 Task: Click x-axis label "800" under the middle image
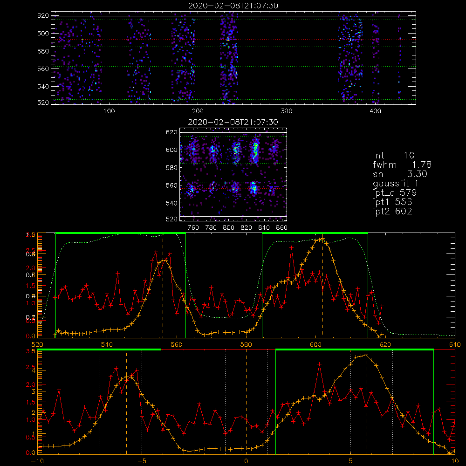click(x=228, y=228)
